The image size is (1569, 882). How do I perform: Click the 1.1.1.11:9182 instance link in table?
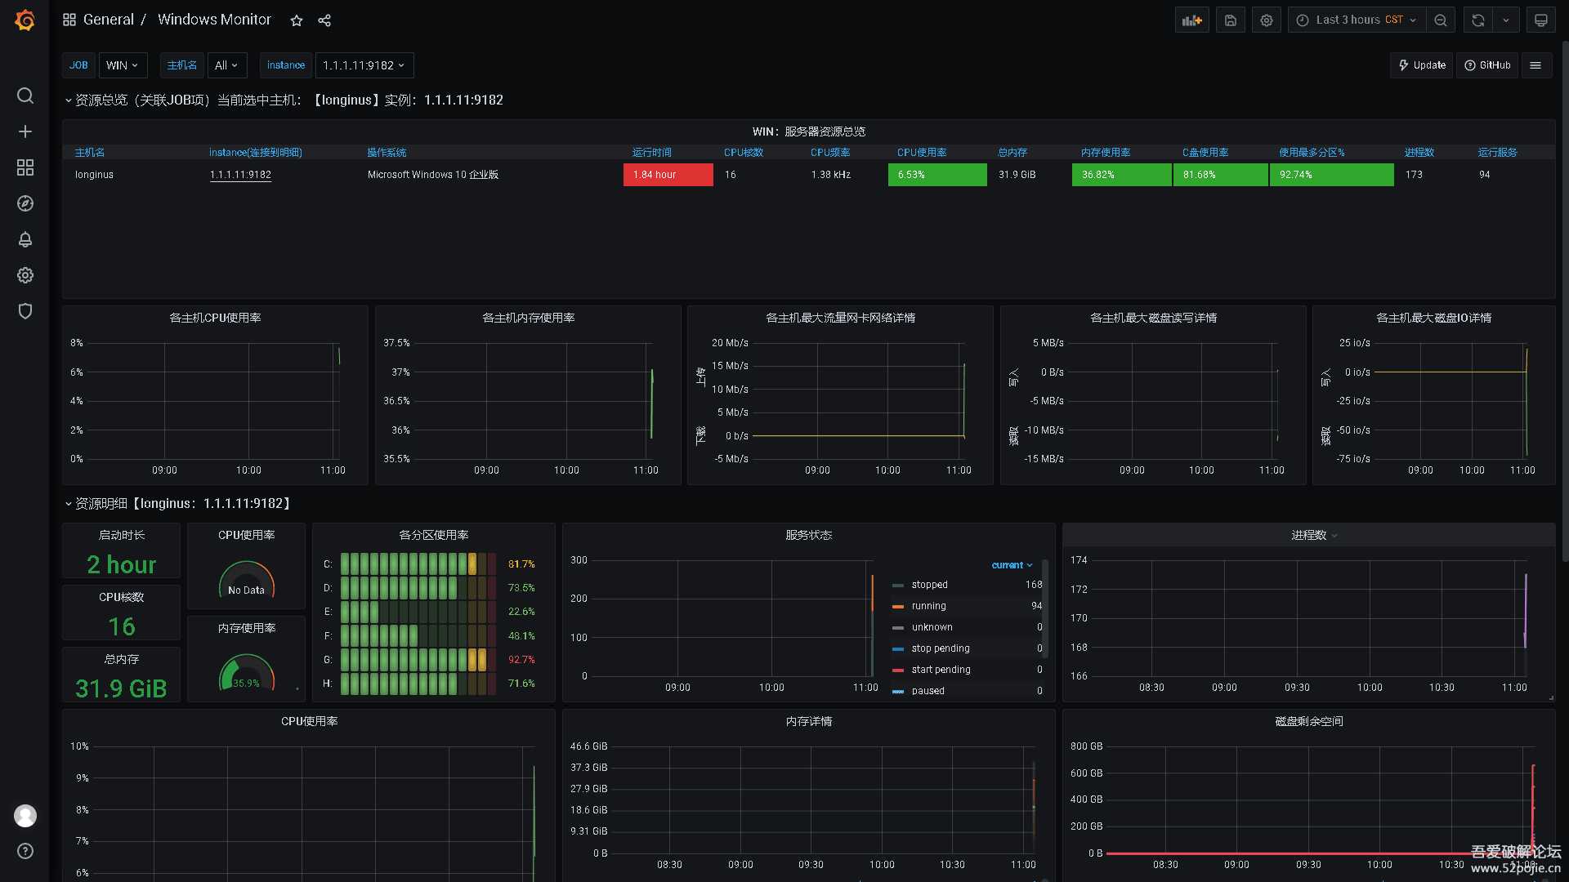[240, 175]
